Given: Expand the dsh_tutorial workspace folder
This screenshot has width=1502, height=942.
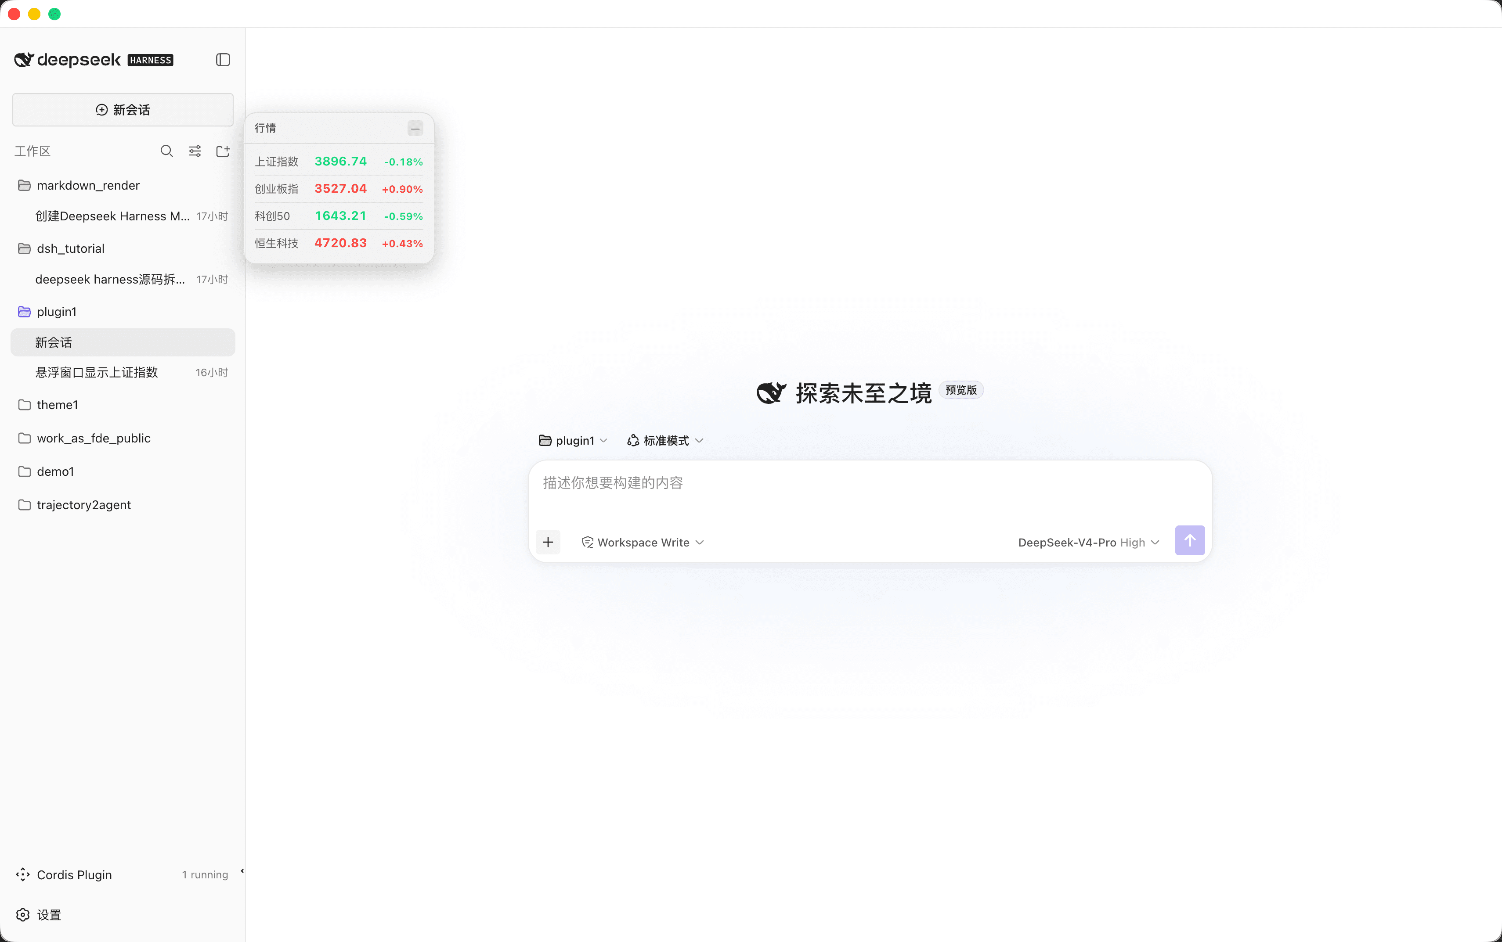Looking at the screenshot, I should pyautogui.click(x=123, y=248).
